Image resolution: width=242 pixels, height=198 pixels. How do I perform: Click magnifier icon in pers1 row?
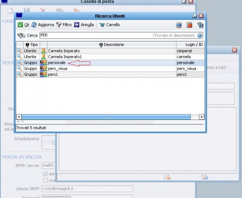pyautogui.click(x=20, y=74)
